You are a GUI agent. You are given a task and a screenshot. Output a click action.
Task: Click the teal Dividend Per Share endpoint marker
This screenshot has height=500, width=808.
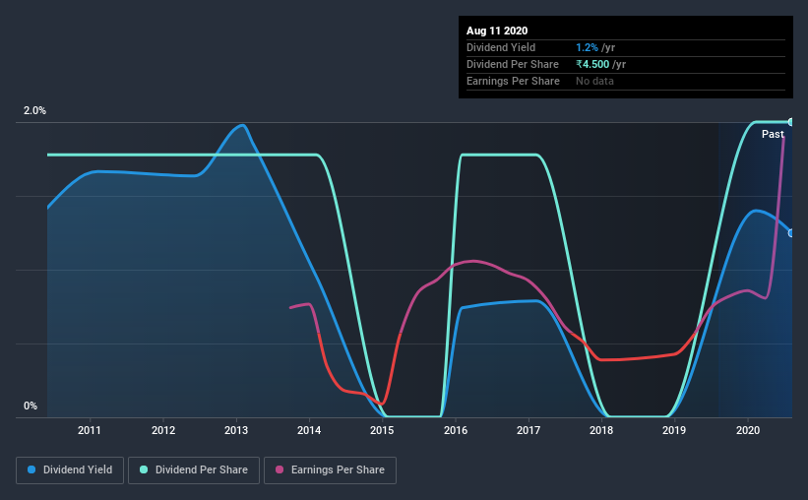pyautogui.click(x=791, y=122)
